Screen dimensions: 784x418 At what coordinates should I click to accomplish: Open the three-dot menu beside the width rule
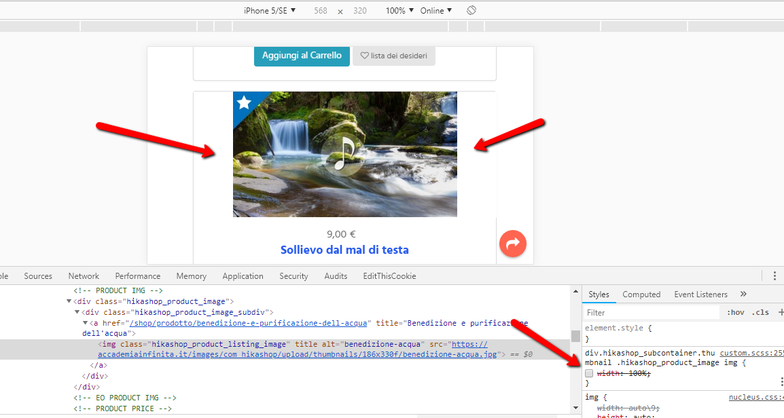pyautogui.click(x=781, y=382)
